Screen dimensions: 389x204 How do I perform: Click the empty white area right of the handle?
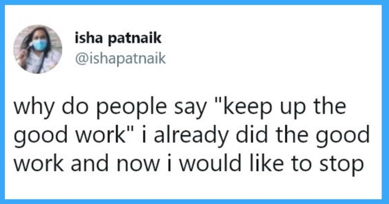coord(273,59)
